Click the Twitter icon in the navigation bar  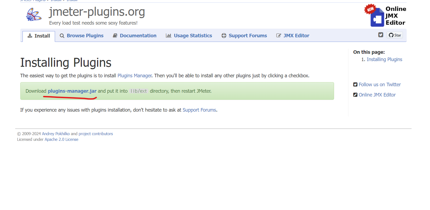click(x=381, y=35)
